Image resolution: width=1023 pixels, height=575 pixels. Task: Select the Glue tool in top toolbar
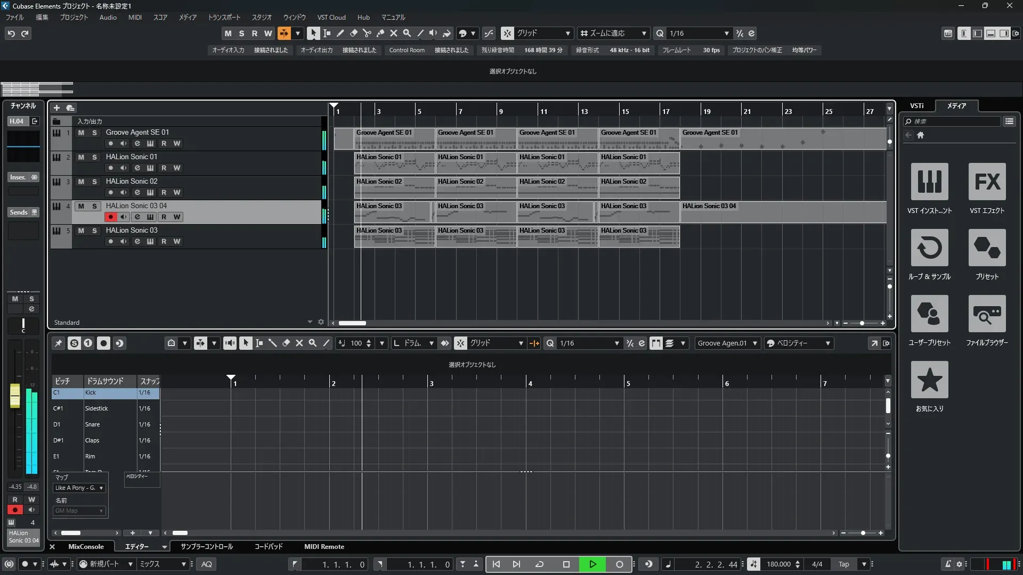(380, 33)
